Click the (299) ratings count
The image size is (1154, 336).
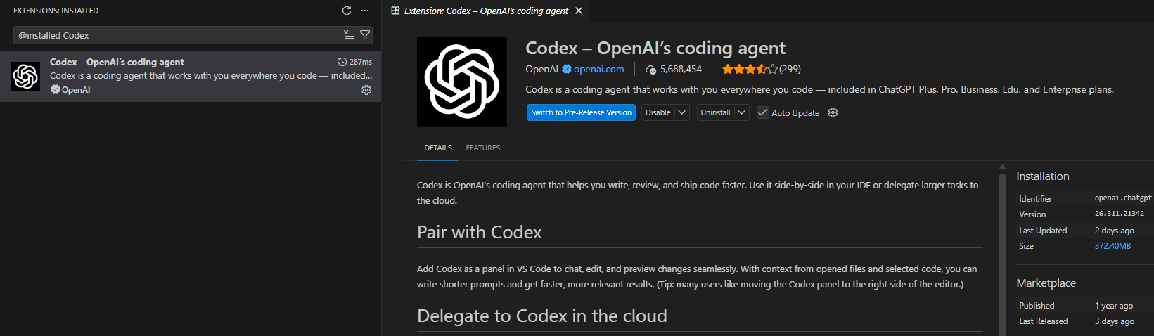pos(790,69)
